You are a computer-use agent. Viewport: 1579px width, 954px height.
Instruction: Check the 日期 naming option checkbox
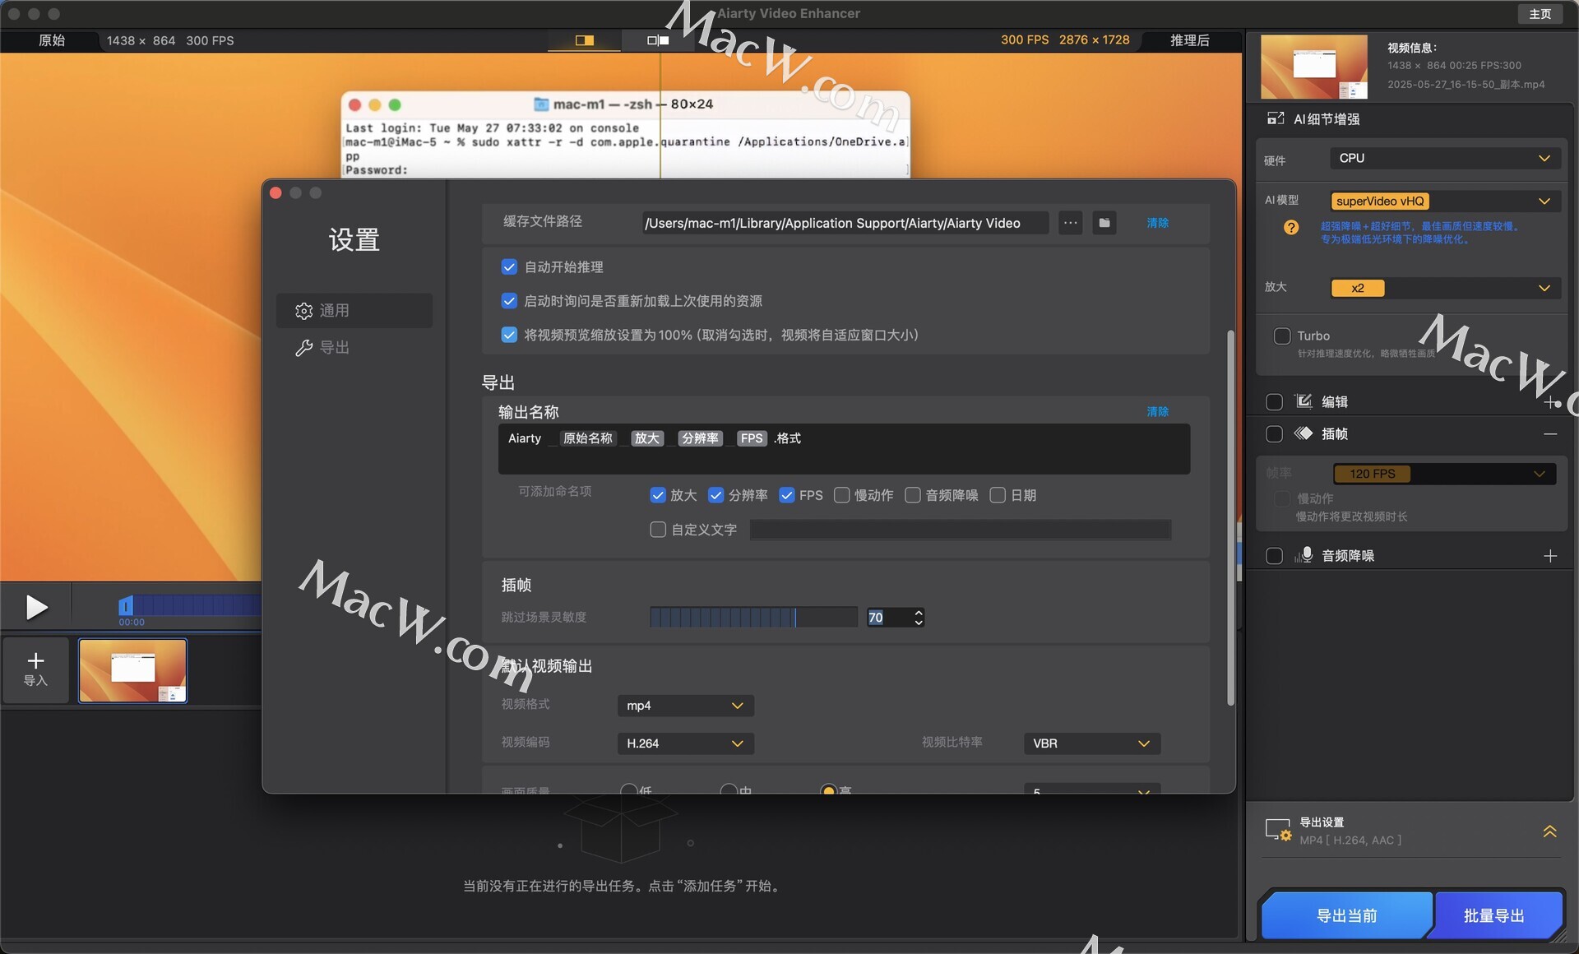pos(998,495)
